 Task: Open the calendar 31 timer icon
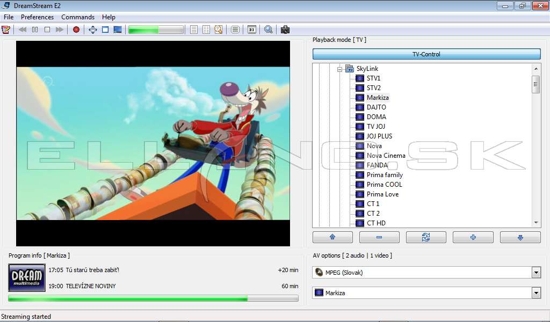point(252,30)
